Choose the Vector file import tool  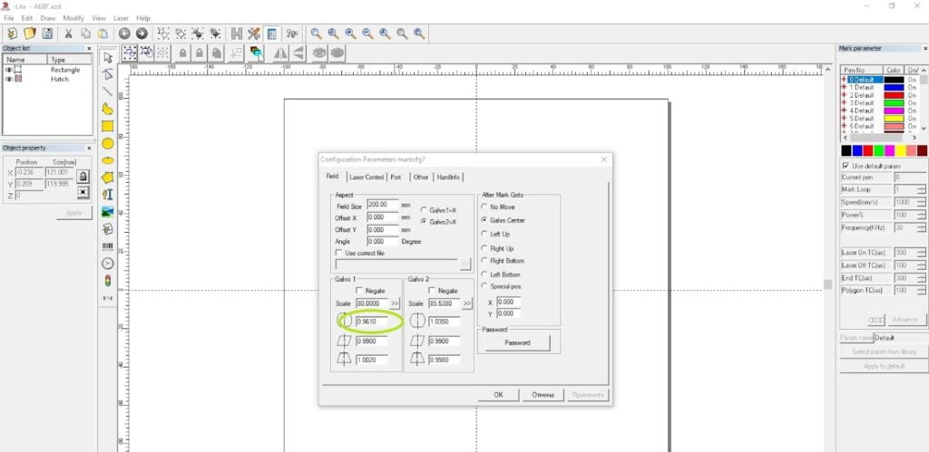point(107,229)
